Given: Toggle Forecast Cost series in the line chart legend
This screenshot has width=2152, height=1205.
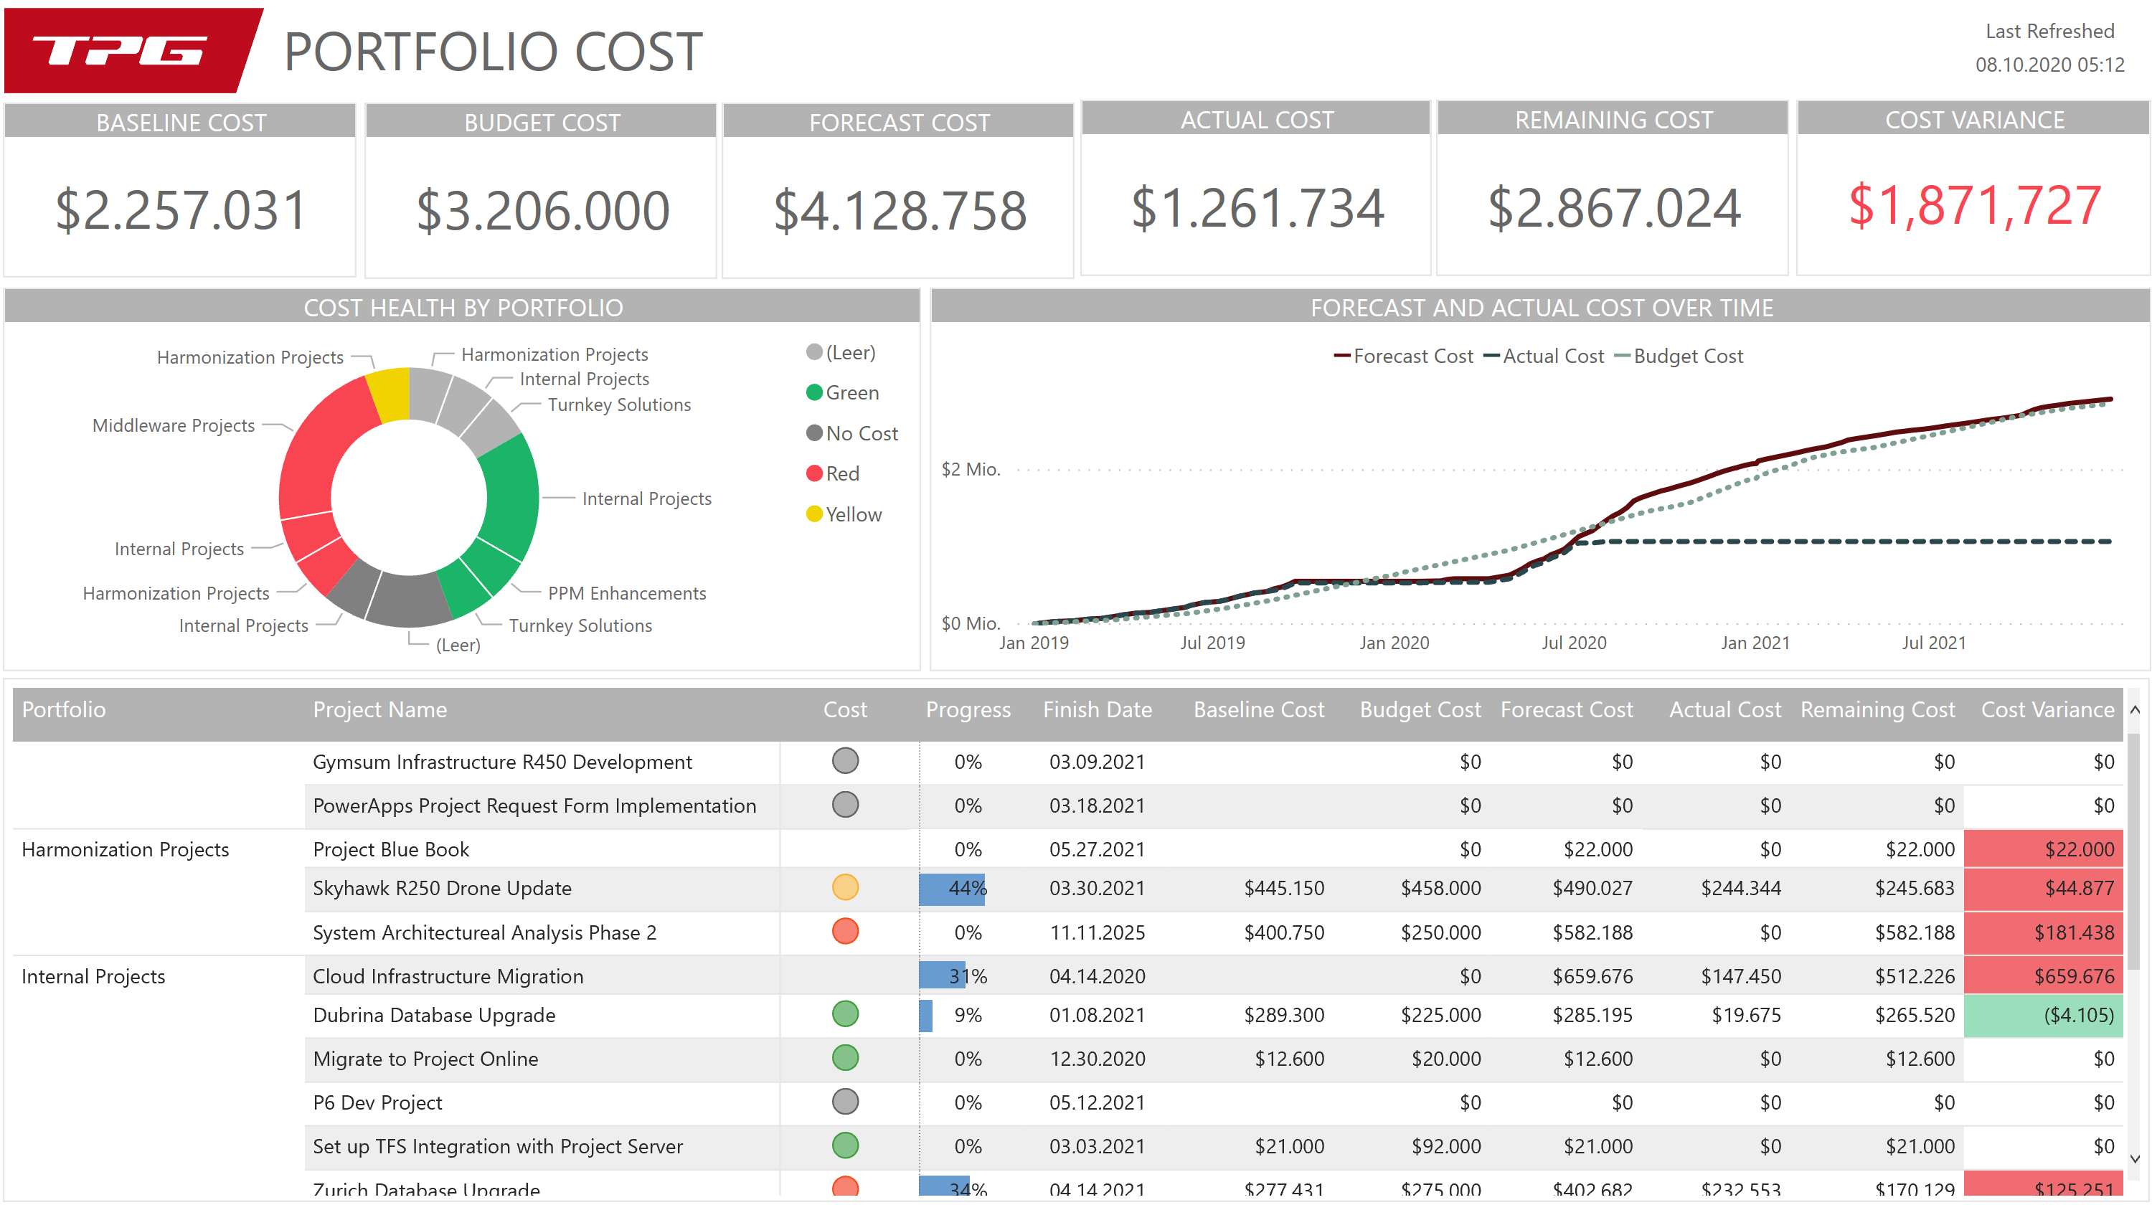Looking at the screenshot, I should coord(1405,355).
